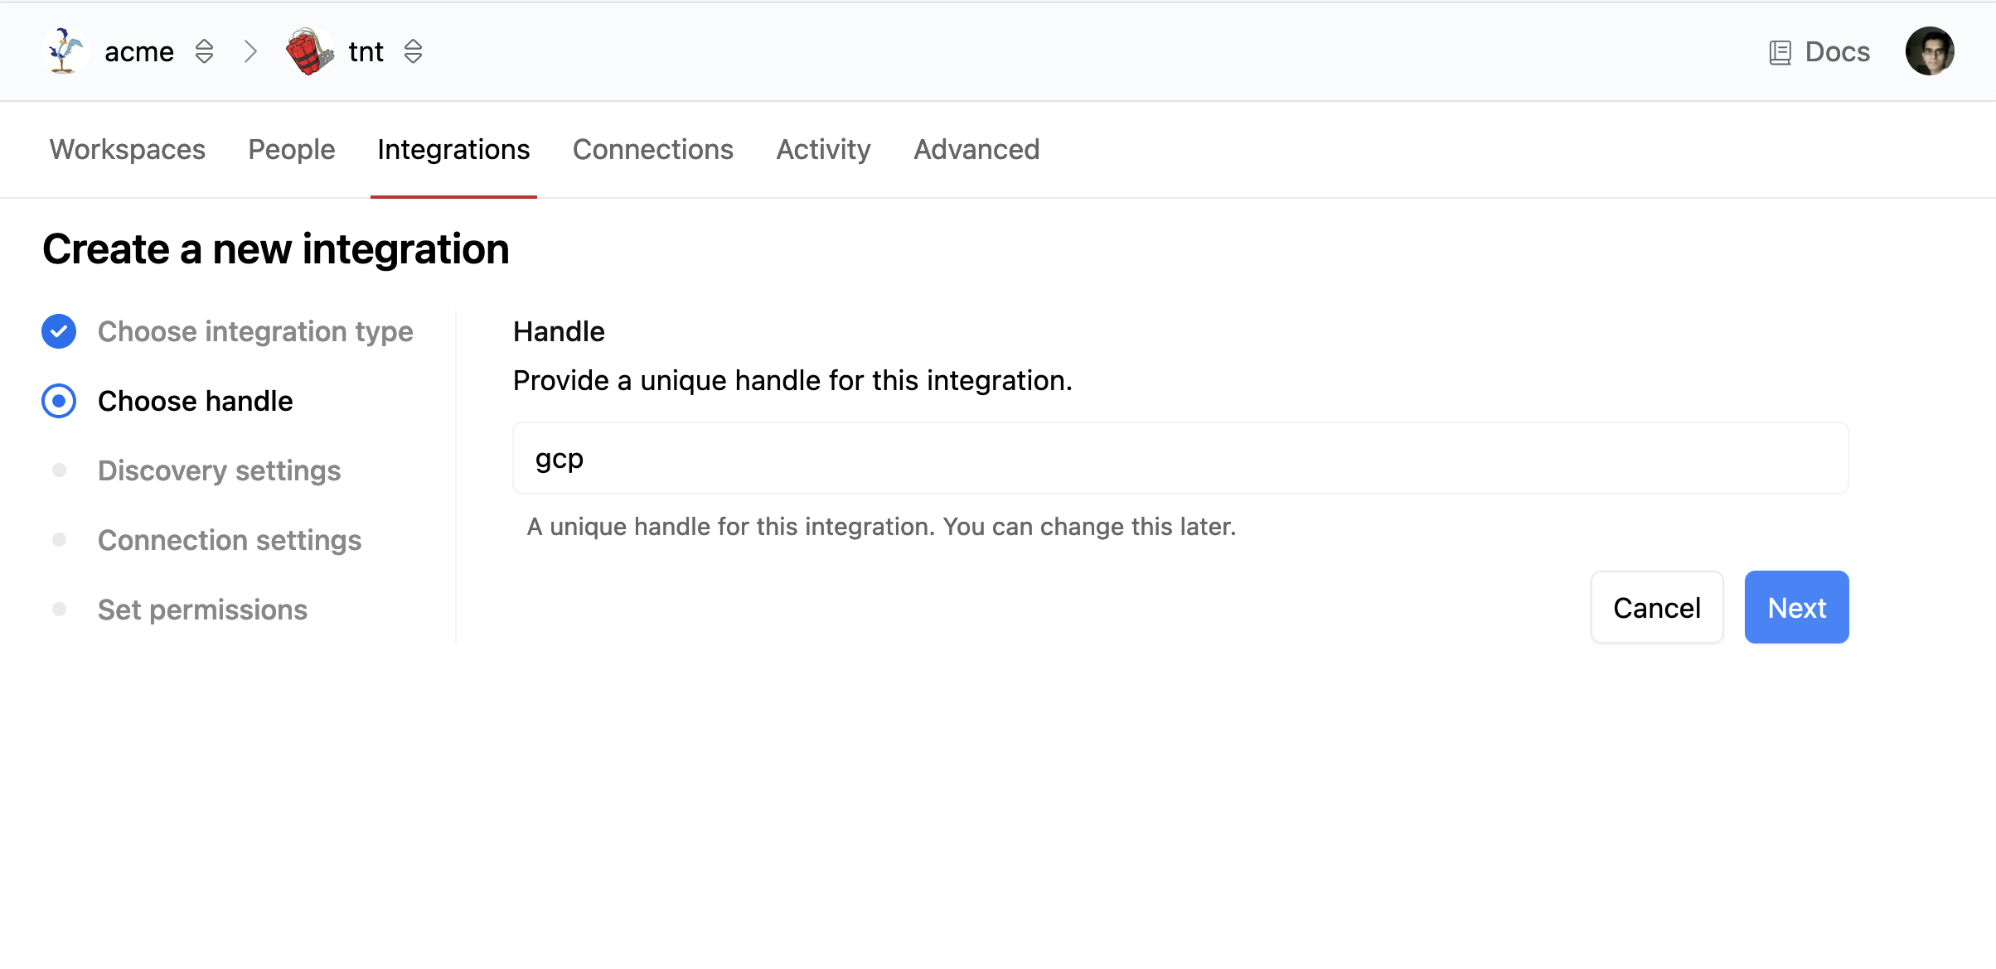Switch to the Workspaces tab
Image resolution: width=1996 pixels, height=969 pixels.
[x=127, y=149]
